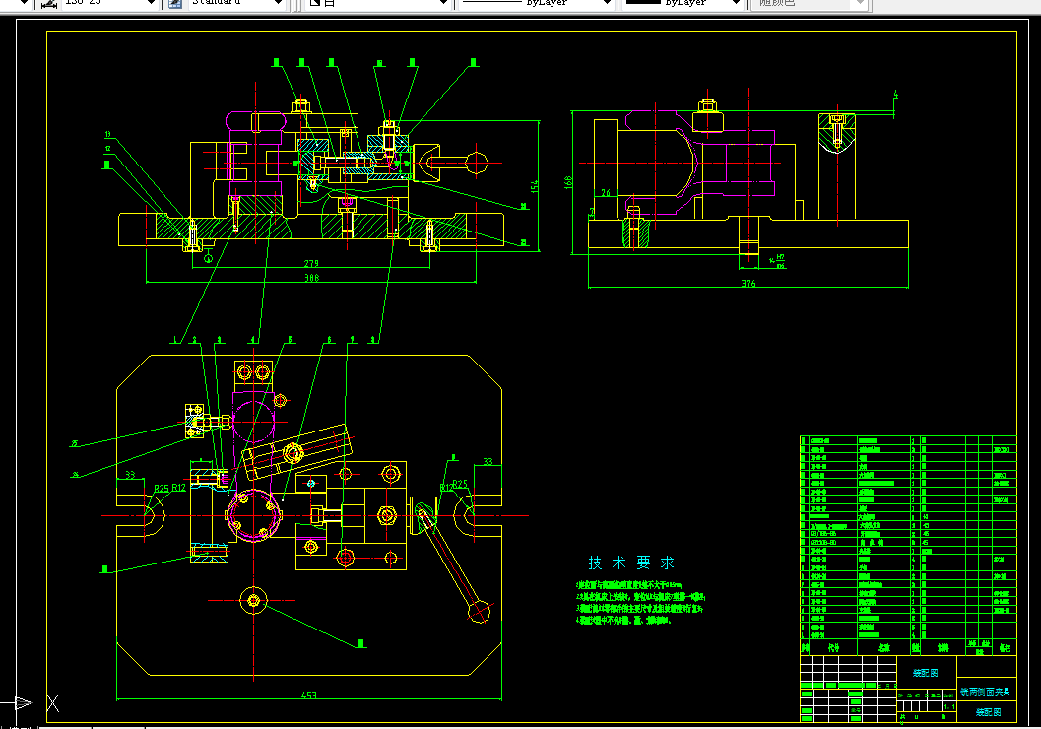1041x729 pixels.
Task: Select the 279 dimension text
Action: [311, 264]
